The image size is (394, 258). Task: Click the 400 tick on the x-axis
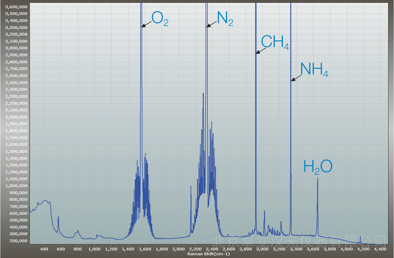(x=44, y=249)
